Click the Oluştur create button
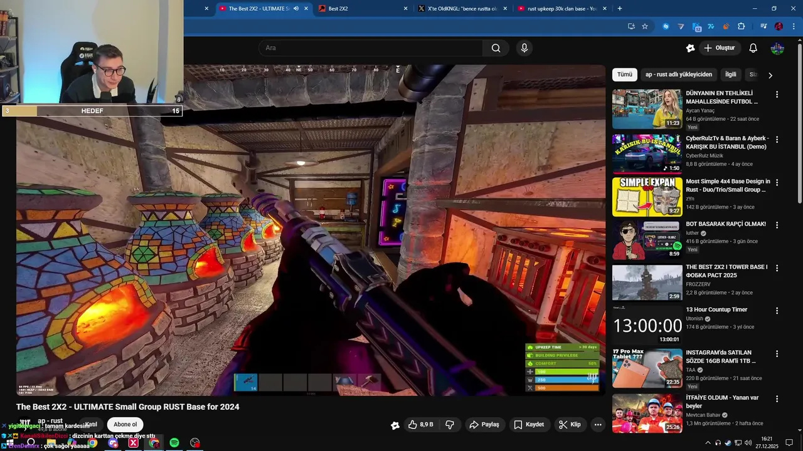The image size is (803, 451). (720, 48)
